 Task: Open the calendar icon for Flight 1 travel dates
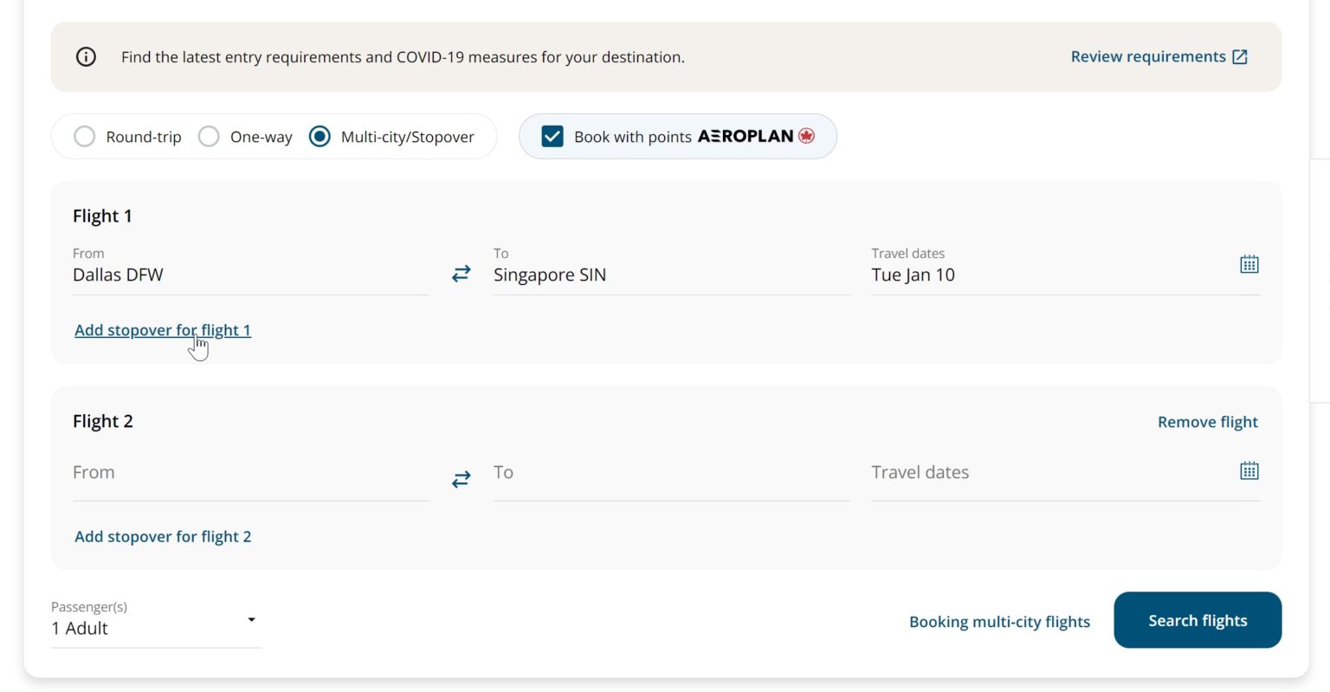tap(1249, 263)
